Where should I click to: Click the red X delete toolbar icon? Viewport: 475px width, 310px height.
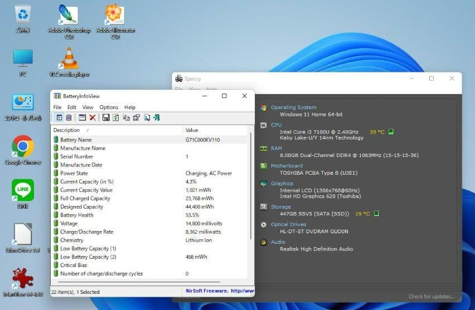coord(93,117)
